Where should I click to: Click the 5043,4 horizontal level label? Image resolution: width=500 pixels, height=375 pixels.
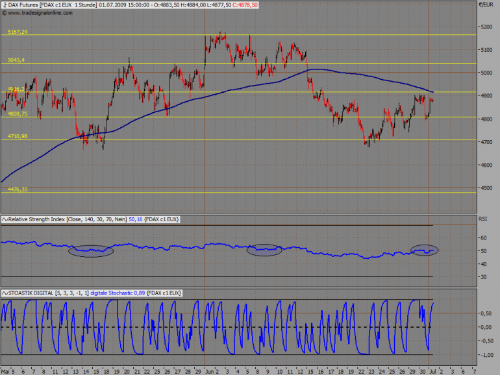(x=16, y=60)
